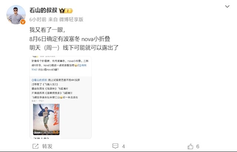Click the 6小时前 post timestamp
This screenshot has width=237, height=152.
(38, 19)
